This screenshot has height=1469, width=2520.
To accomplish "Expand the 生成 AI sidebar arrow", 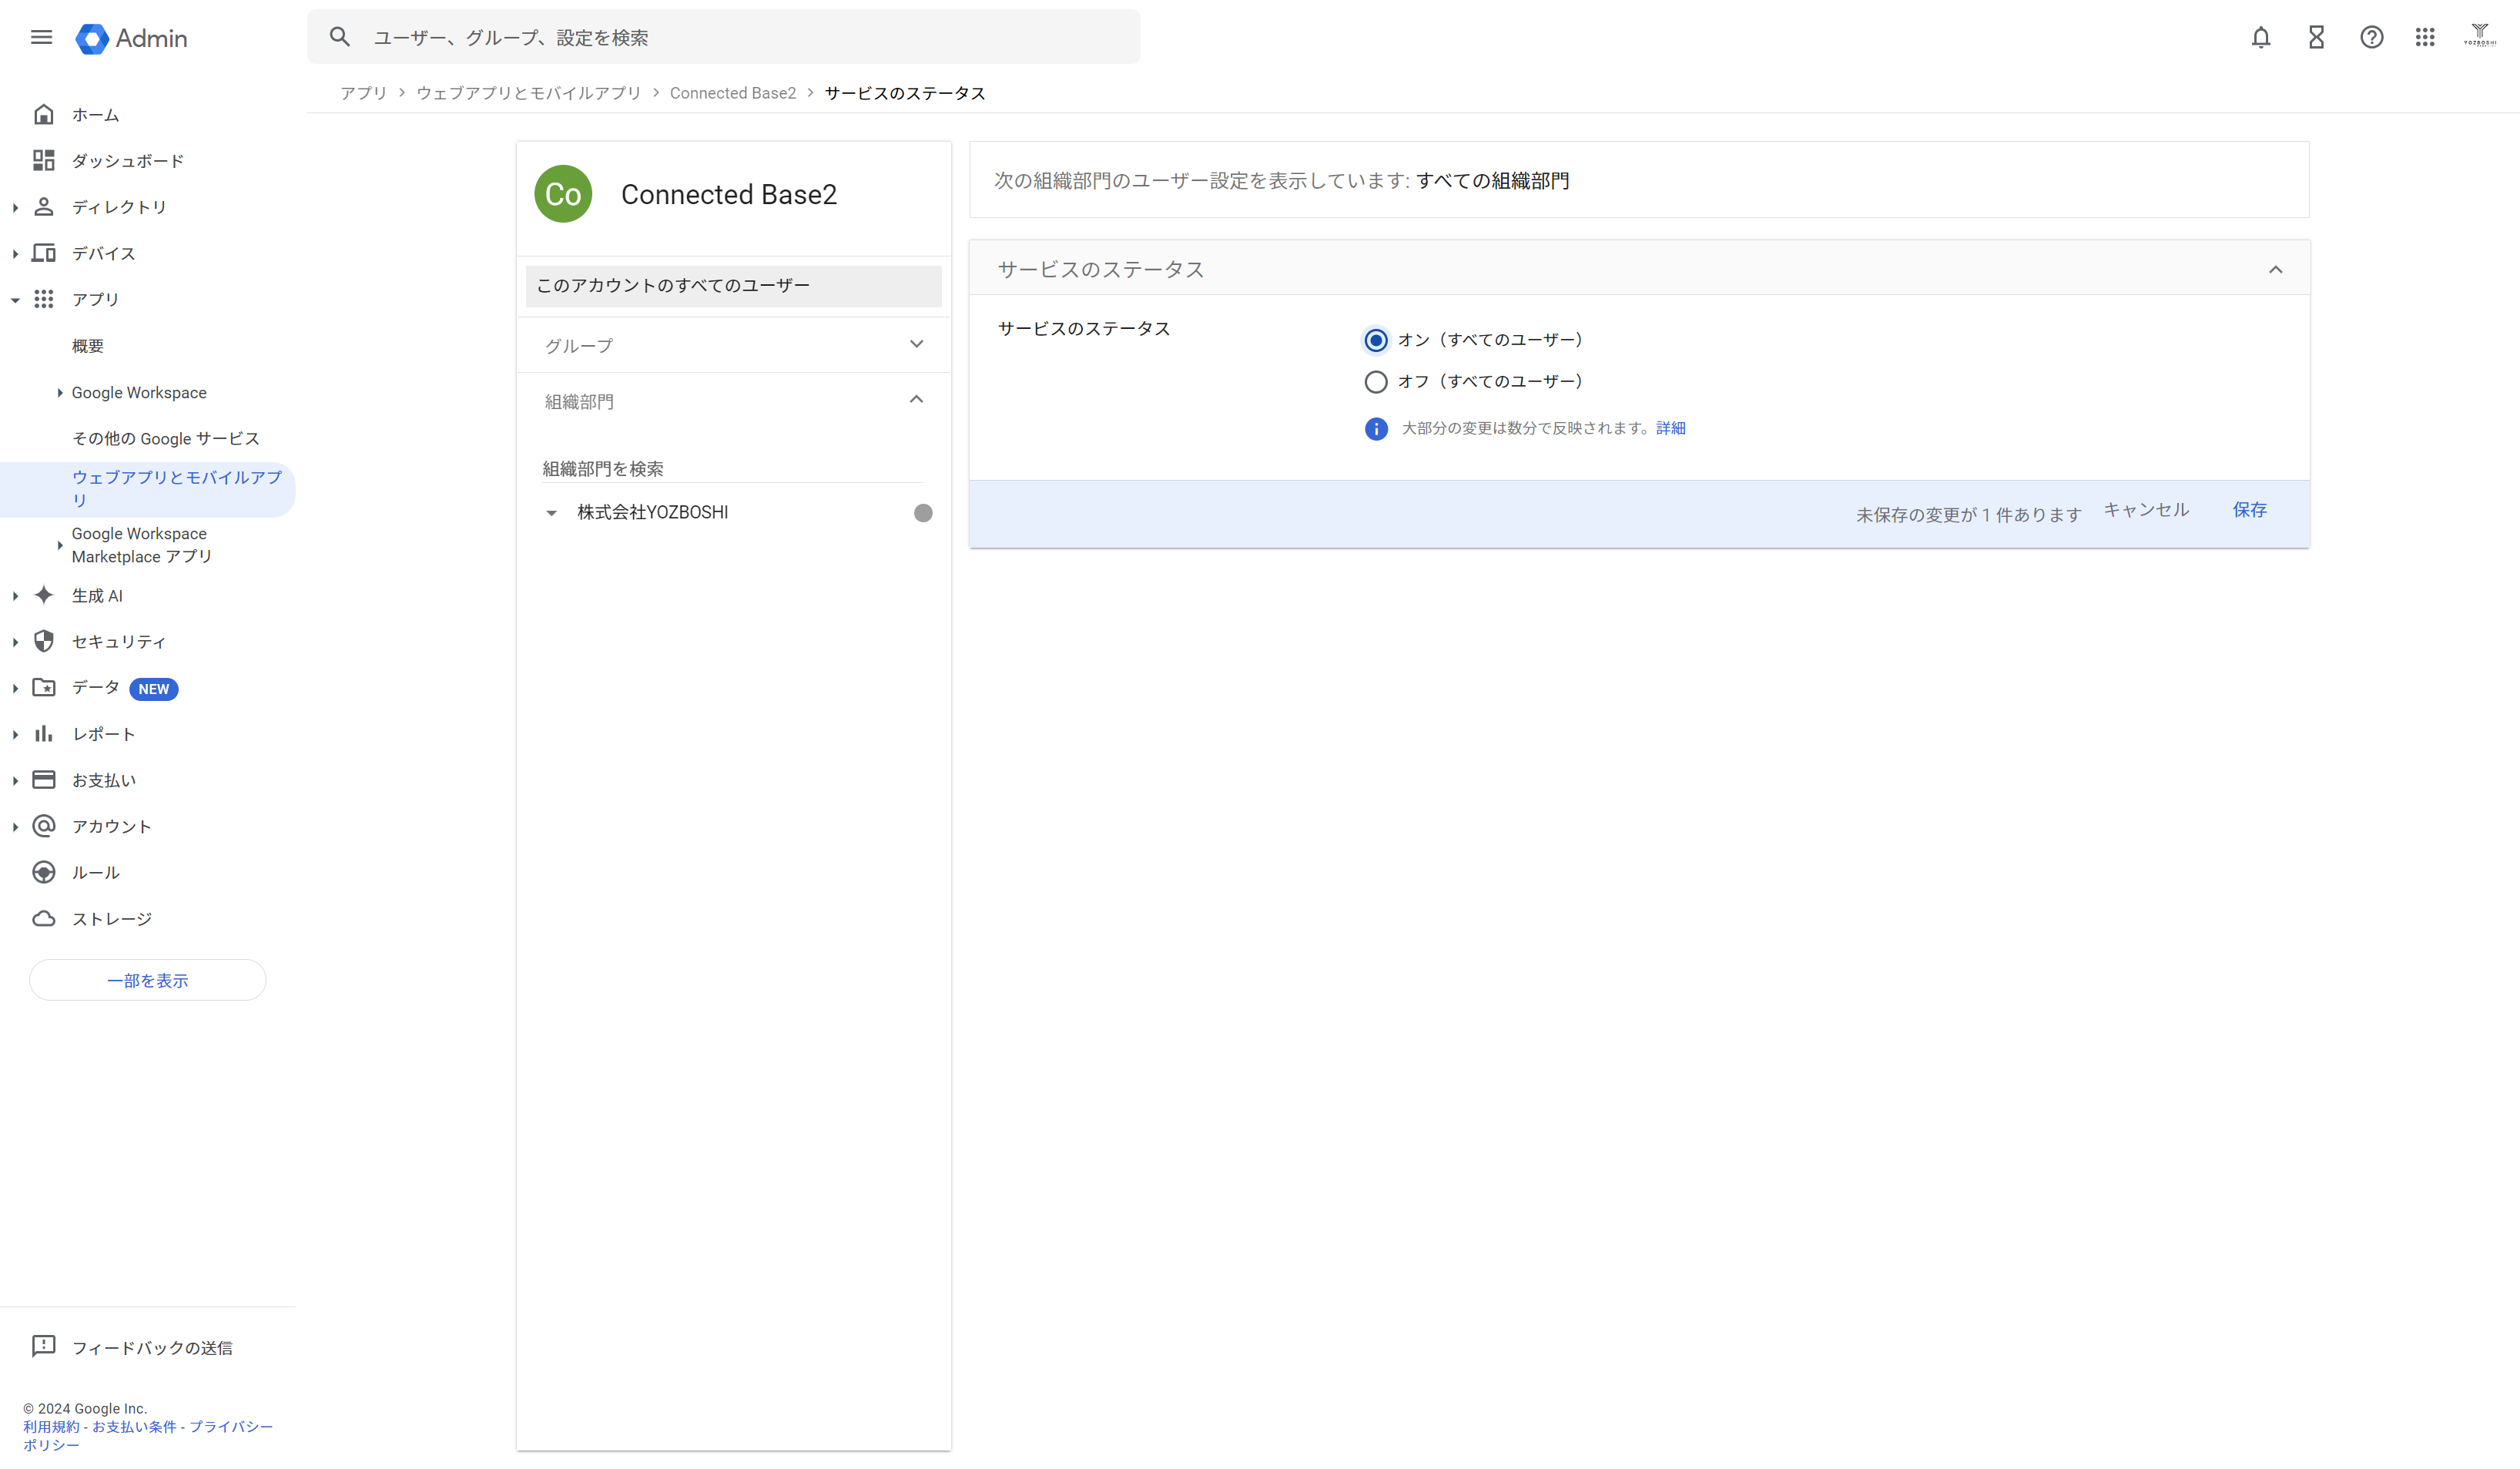I will [15, 596].
